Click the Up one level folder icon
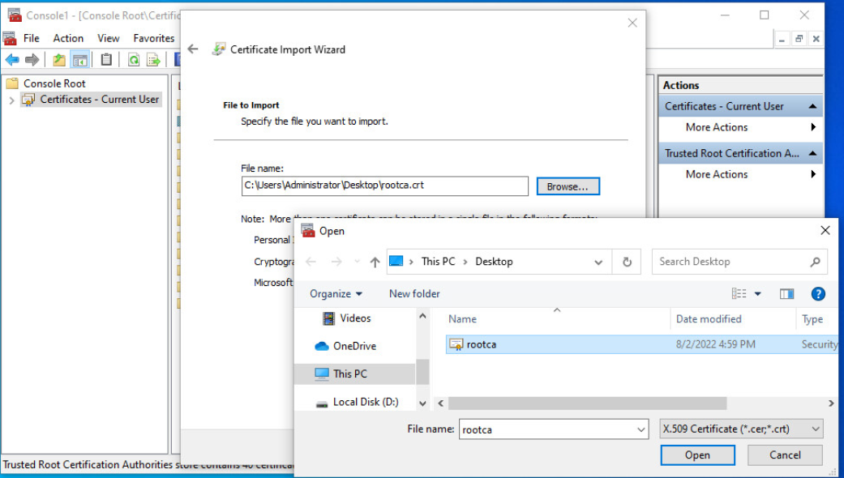The height and width of the screenshot is (478, 844). [x=59, y=60]
